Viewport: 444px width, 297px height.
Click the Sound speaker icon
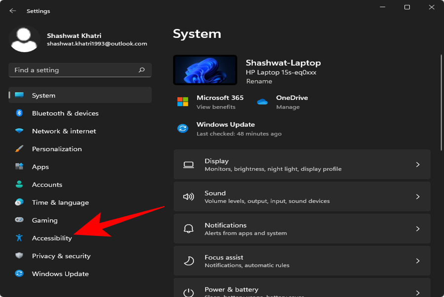click(188, 197)
